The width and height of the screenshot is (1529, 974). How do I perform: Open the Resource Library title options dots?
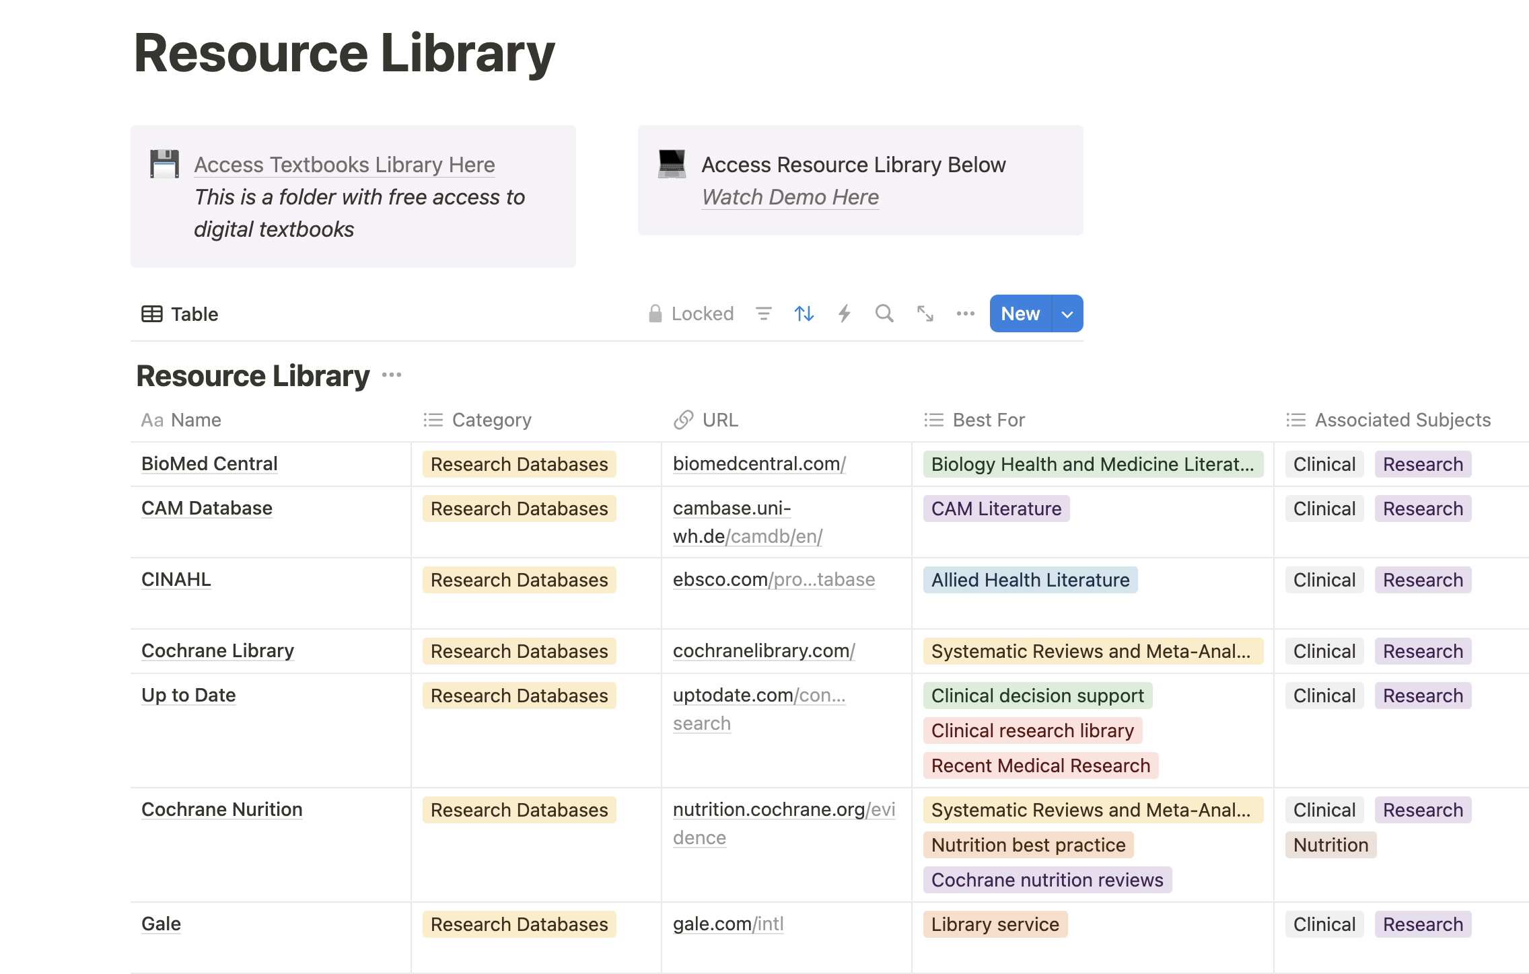click(392, 375)
